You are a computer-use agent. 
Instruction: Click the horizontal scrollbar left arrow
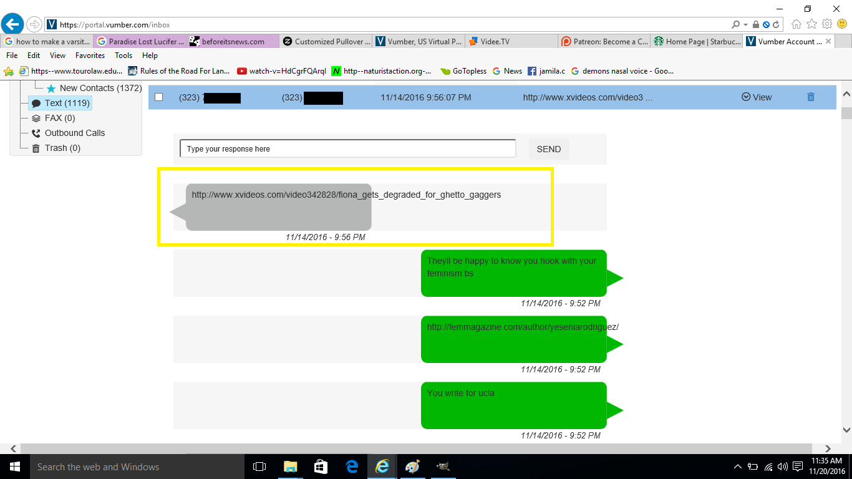[x=12, y=448]
